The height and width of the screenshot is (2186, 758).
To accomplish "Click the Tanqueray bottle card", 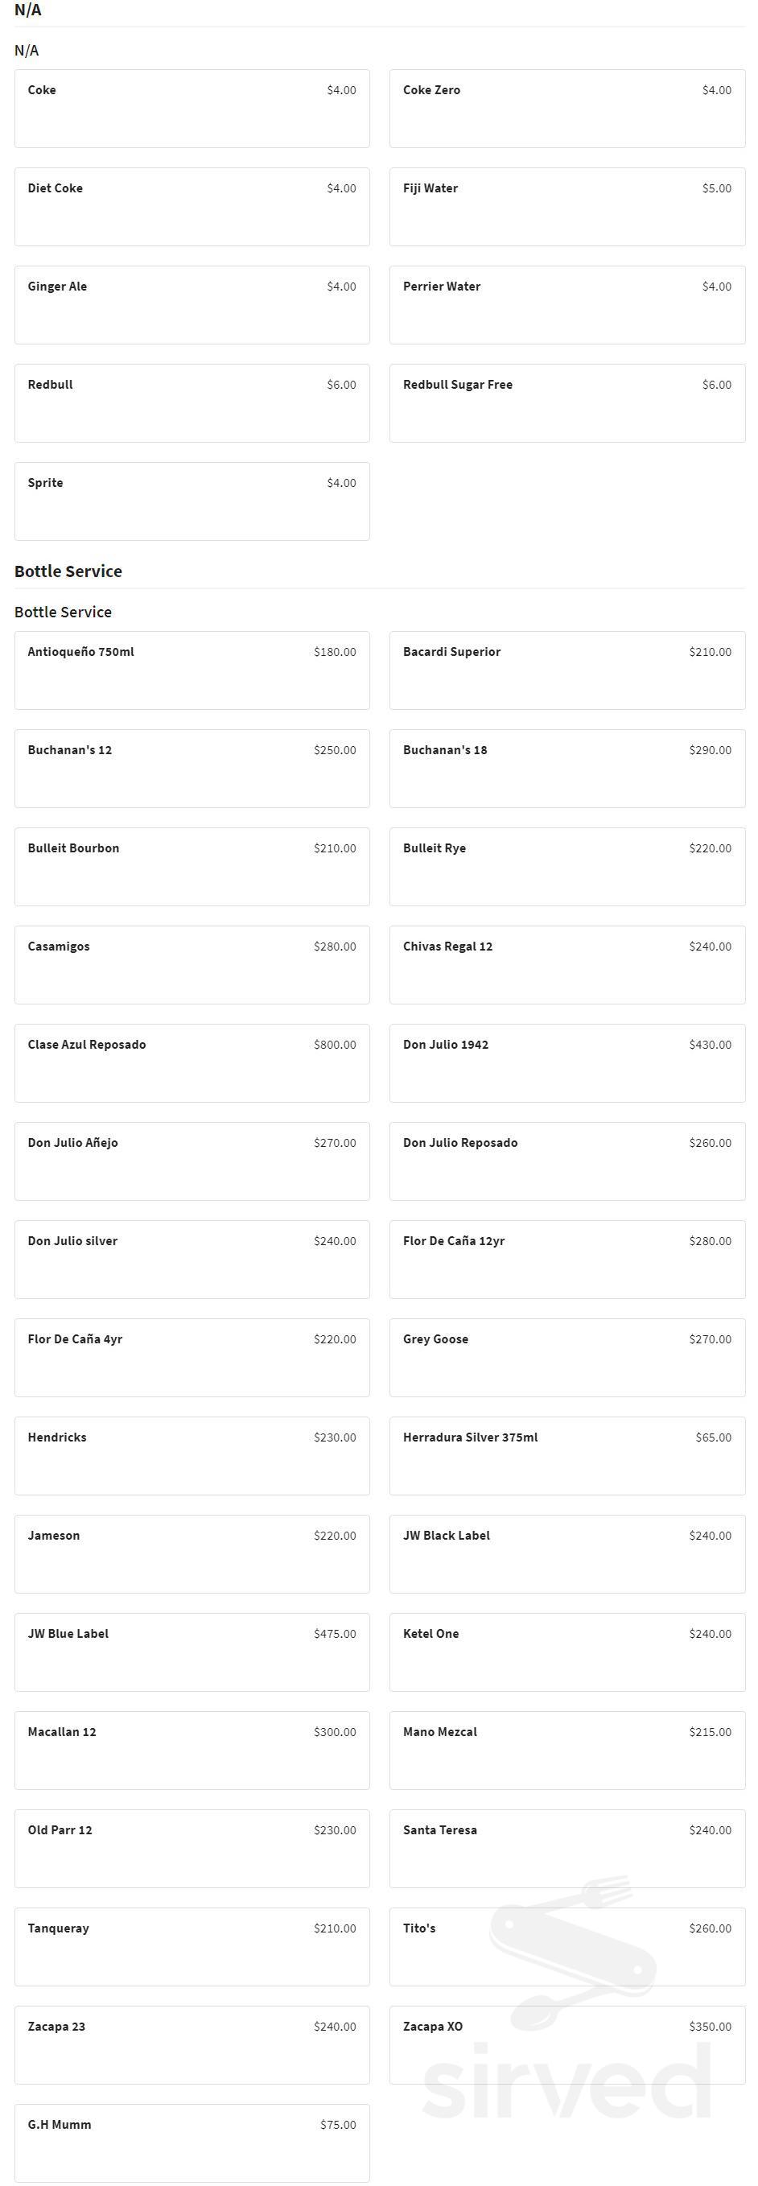I will pyautogui.click(x=192, y=1947).
